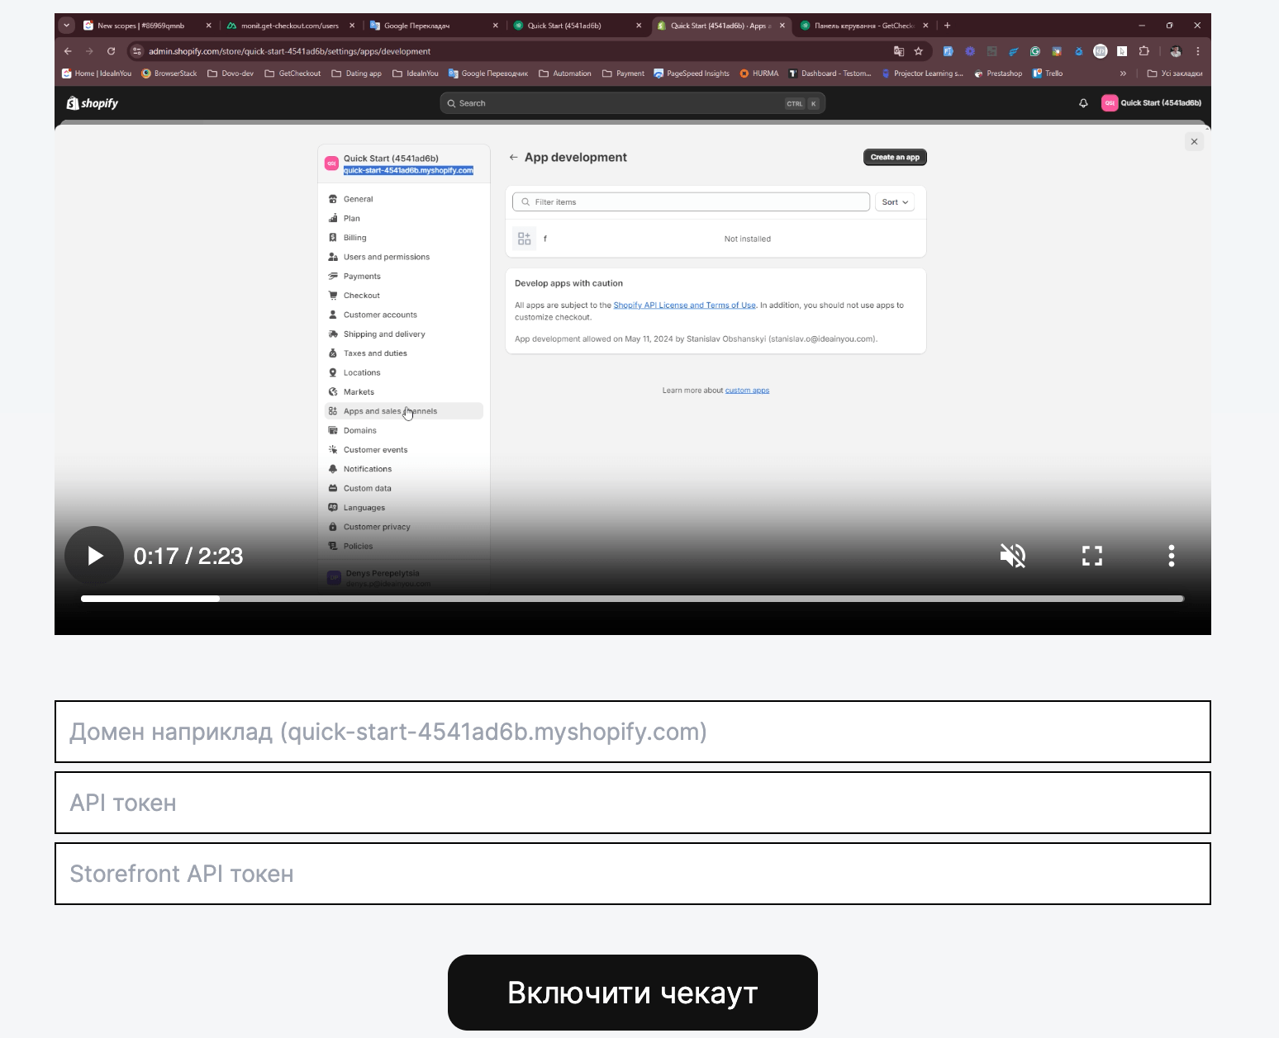The height and width of the screenshot is (1038, 1279).
Task: Open the HURMA bookmark
Action: click(758, 73)
